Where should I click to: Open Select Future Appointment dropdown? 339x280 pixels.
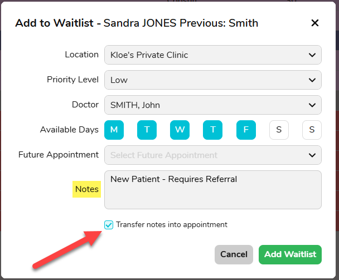click(x=212, y=155)
